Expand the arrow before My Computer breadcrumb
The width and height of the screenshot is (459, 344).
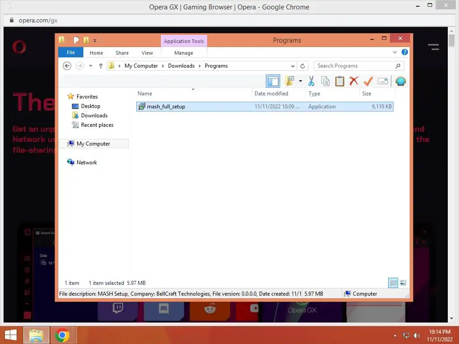coord(119,66)
